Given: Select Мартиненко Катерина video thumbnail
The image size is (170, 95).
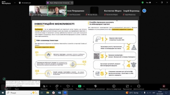Looking at the screenshot, I should tap(57, 11).
